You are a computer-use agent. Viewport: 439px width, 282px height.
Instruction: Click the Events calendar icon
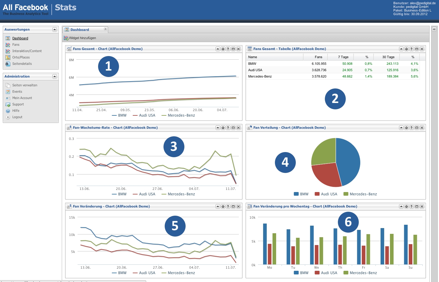click(x=8, y=91)
